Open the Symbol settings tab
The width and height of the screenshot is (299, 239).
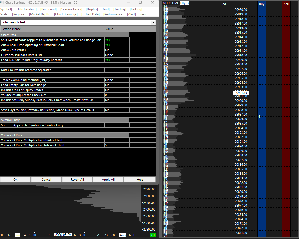[x=6, y=9]
